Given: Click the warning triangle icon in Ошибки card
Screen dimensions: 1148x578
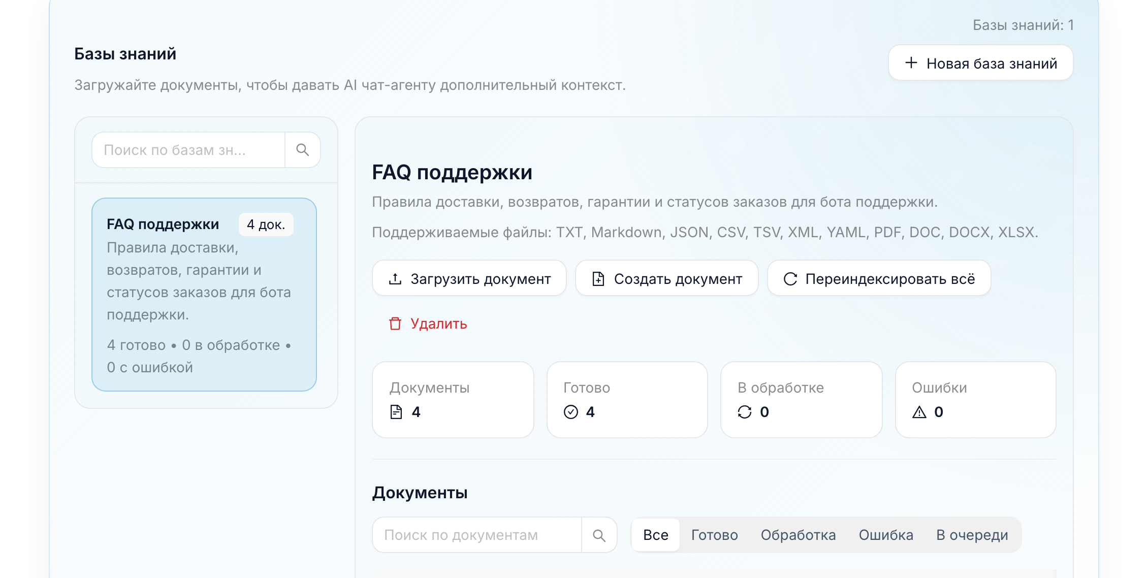Looking at the screenshot, I should coord(919,412).
